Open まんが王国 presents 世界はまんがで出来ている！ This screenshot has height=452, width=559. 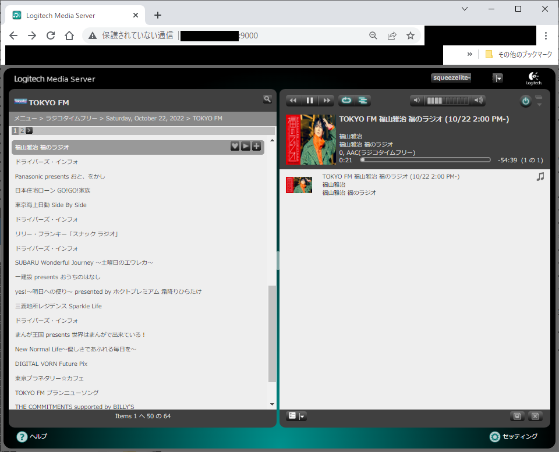click(80, 335)
